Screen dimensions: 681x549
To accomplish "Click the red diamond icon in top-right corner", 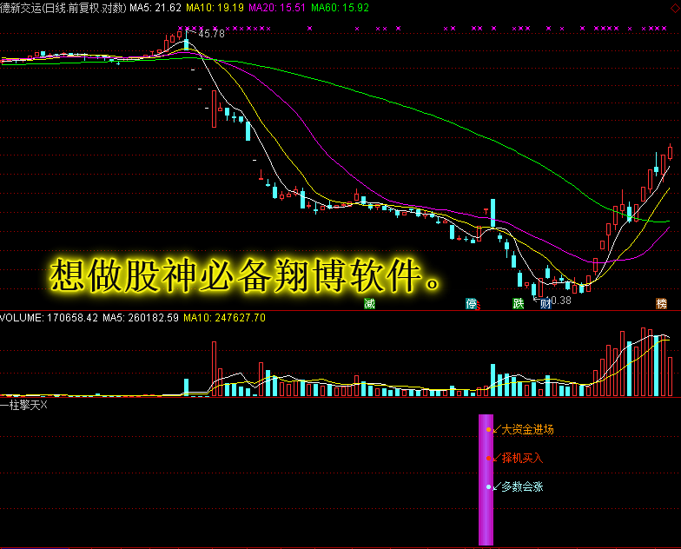I will [x=676, y=7].
